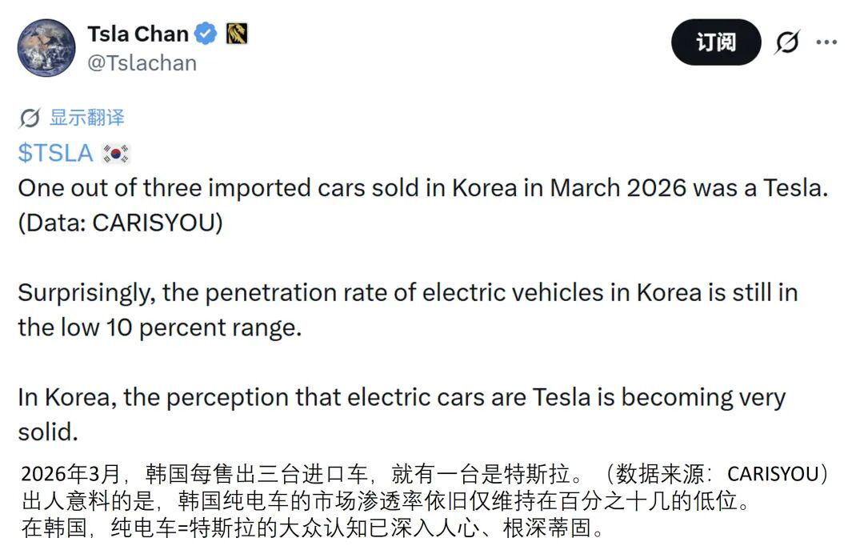864x554 pixels.
Task: Click the blue verified checkmark badge
Action: point(206,34)
